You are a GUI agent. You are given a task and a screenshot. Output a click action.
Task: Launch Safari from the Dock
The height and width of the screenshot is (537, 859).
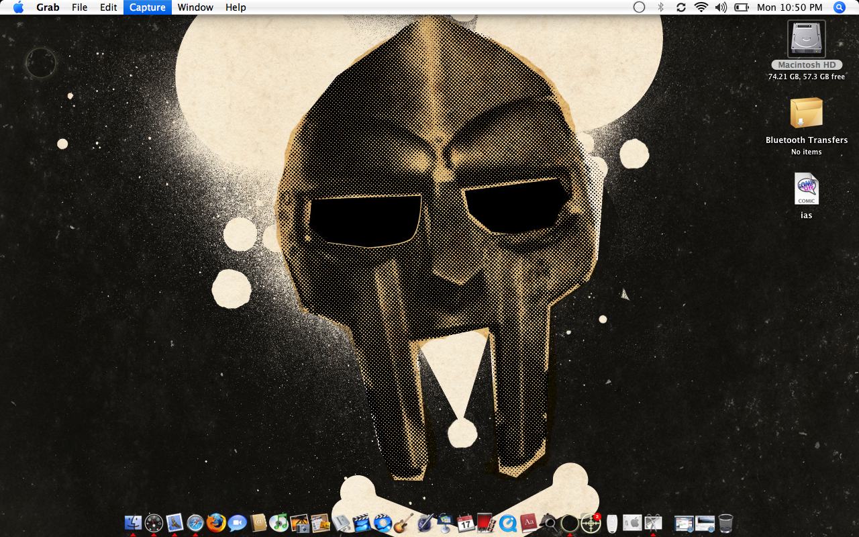point(195,523)
